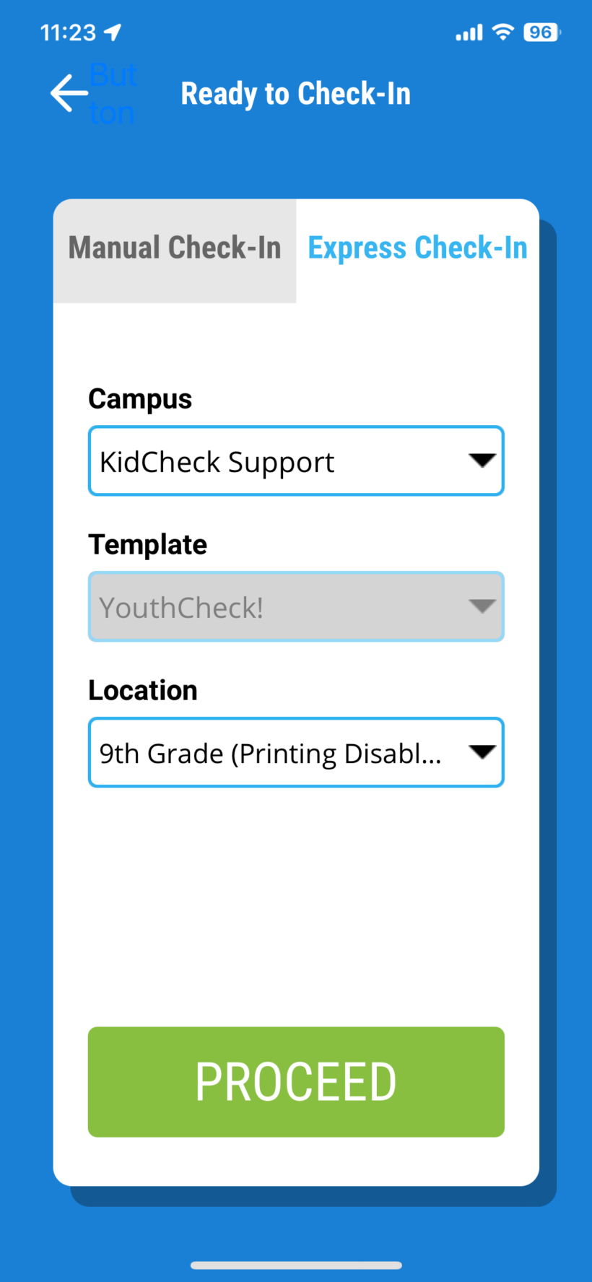The height and width of the screenshot is (1282, 592).
Task: Tap the Wi-Fi status icon
Action: click(502, 32)
